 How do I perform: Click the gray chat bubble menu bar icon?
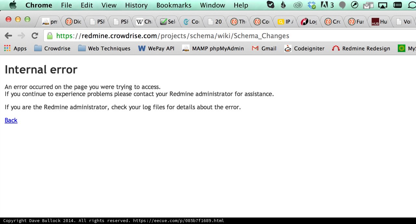(x=342, y=5)
